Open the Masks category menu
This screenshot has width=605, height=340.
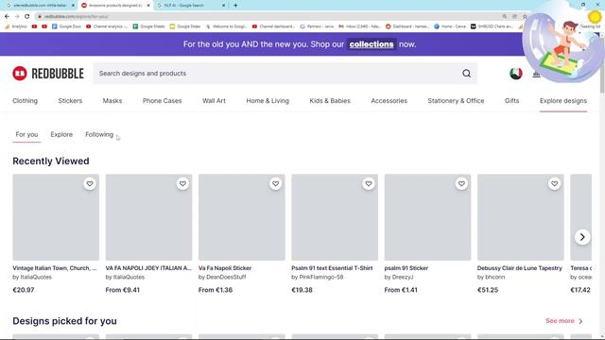(x=112, y=101)
